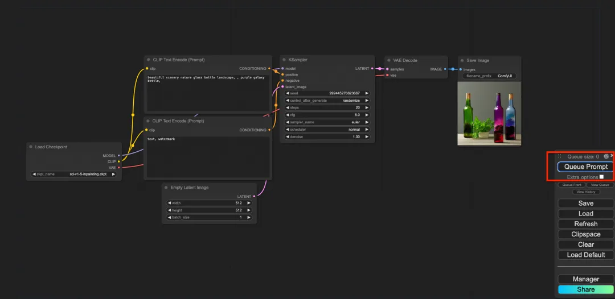This screenshot has height=299, width=615.
Task: Click the VAE output socket on Load Checkpoint
Action: 119,168
